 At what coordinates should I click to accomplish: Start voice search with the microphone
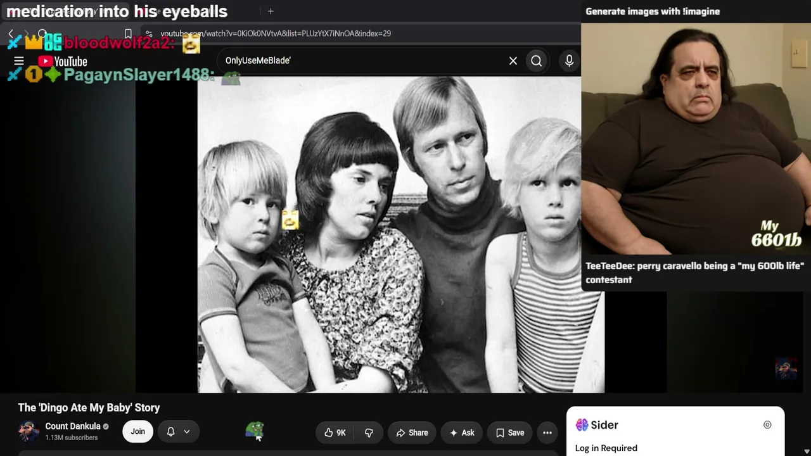point(569,61)
